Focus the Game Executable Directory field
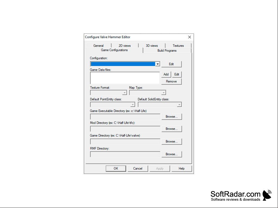Viewport: 278px width, 208px height. (x=125, y=117)
